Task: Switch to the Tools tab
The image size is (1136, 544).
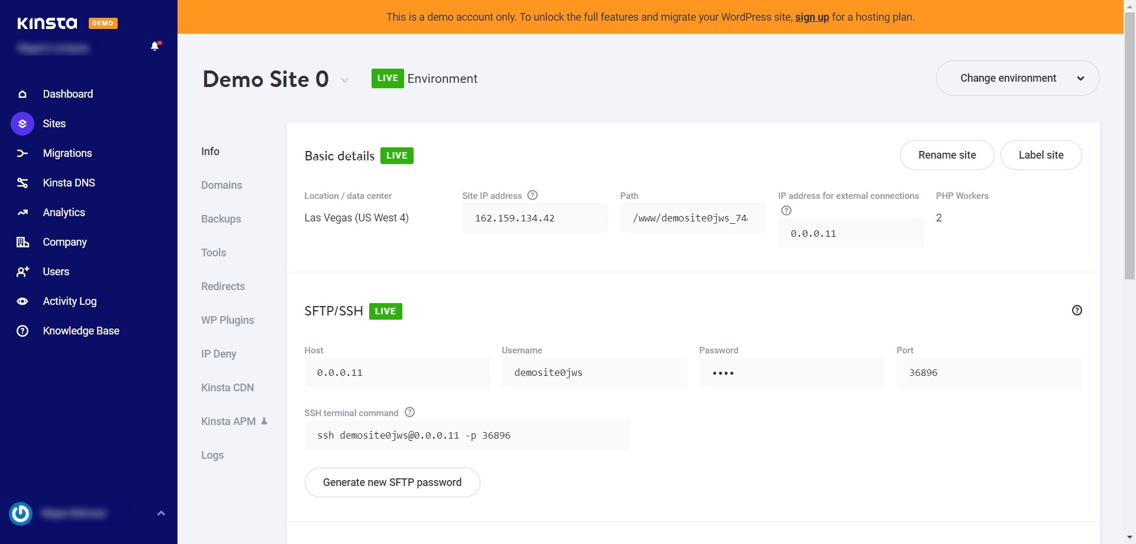Action: [214, 253]
